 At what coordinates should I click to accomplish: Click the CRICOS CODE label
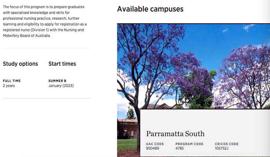(x=227, y=144)
